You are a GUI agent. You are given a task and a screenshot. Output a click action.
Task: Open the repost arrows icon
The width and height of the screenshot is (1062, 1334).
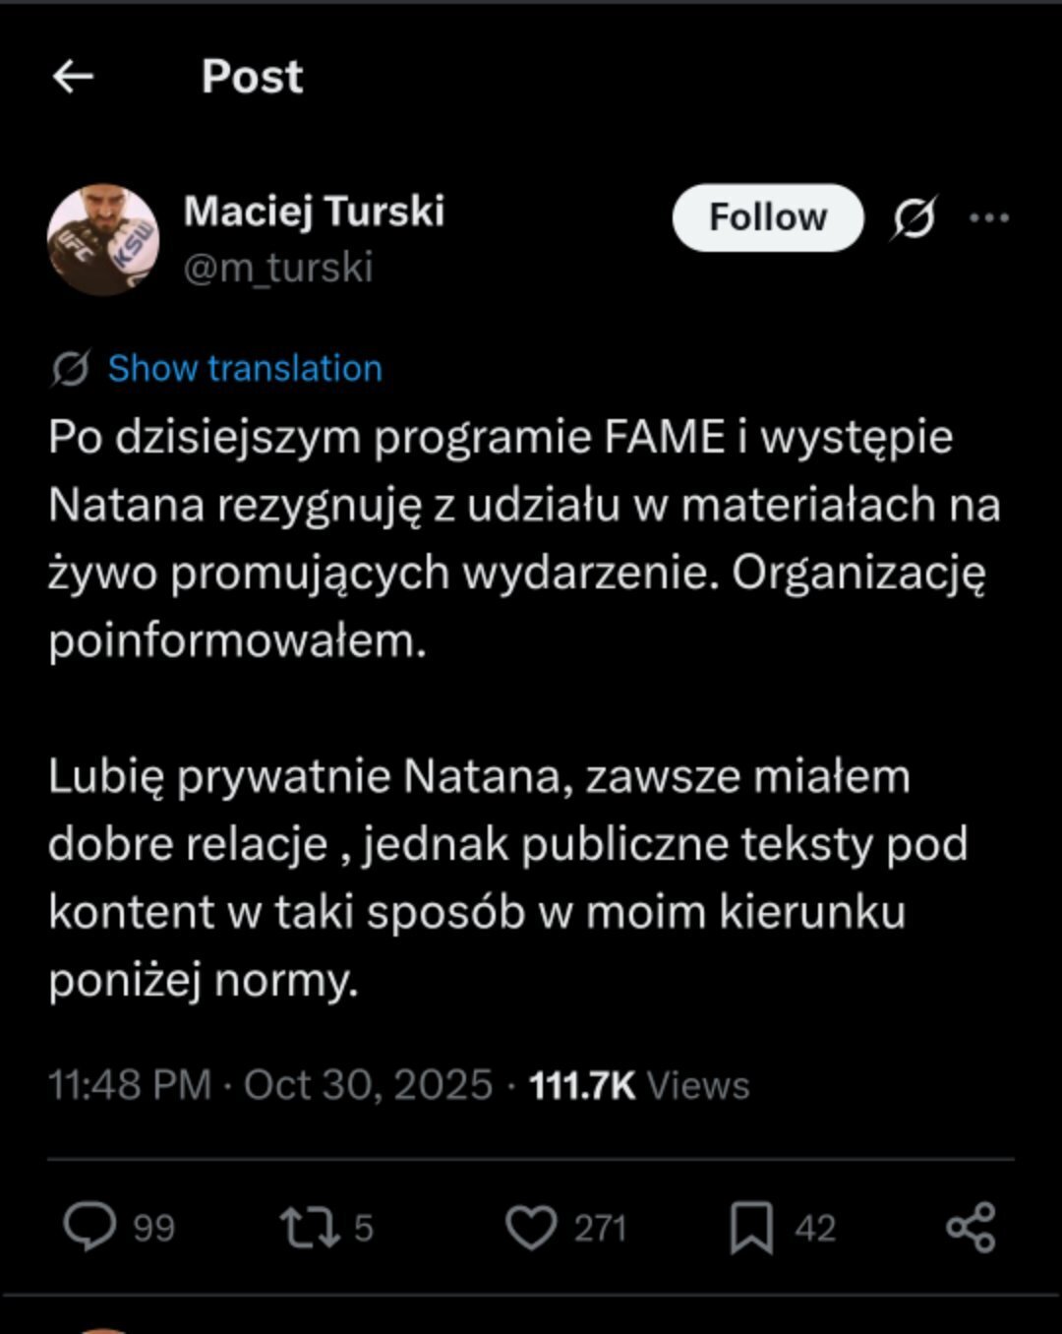[310, 1227]
